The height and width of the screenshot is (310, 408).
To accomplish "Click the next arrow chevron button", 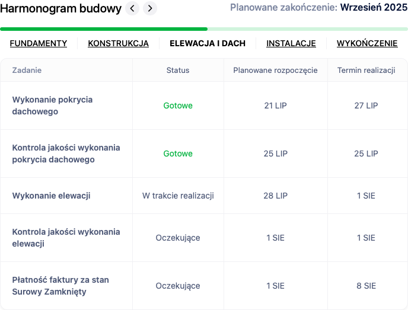I will [150, 8].
